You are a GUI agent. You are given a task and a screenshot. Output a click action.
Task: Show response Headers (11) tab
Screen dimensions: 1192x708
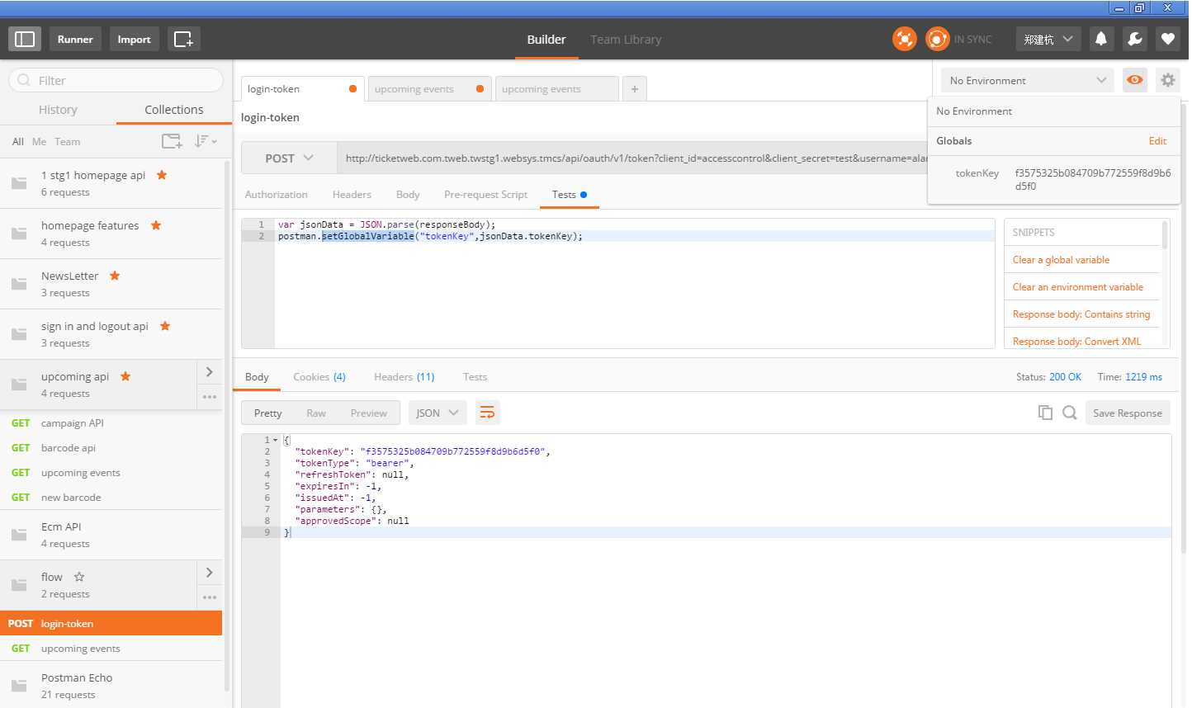pos(404,376)
